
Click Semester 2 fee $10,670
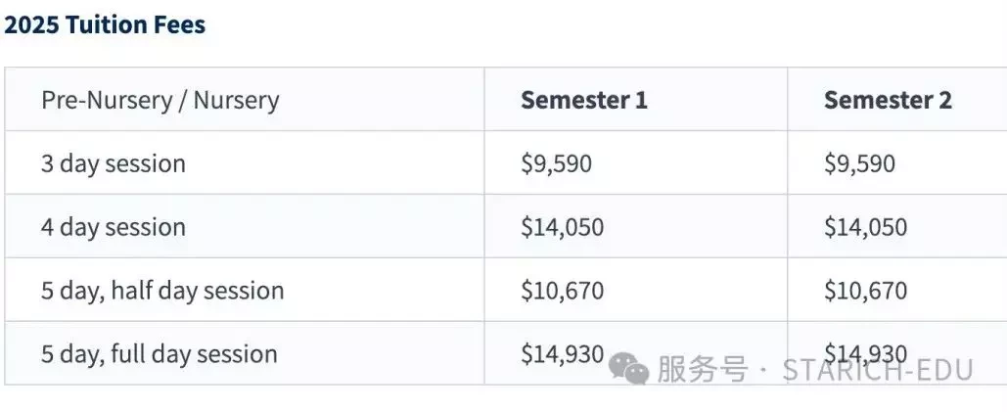(866, 291)
